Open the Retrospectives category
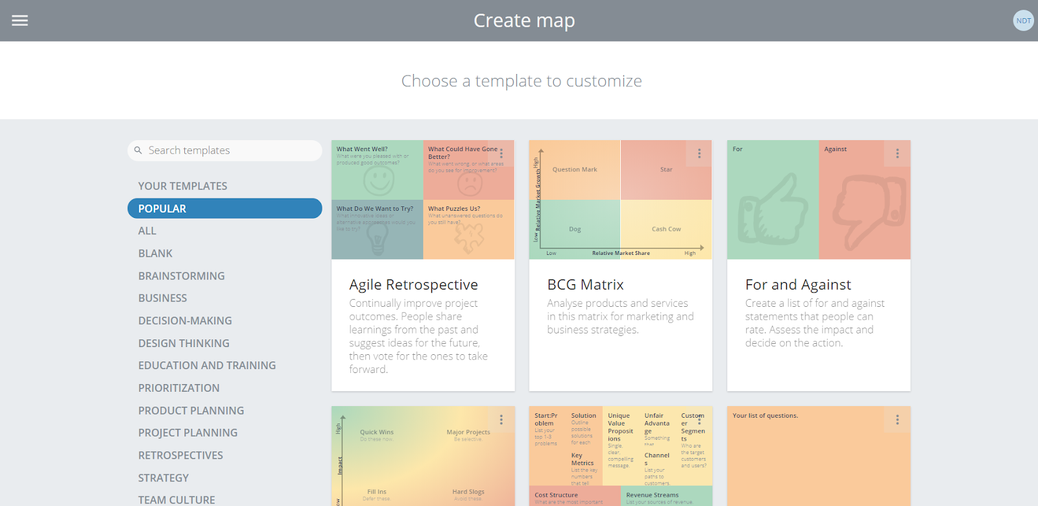The height and width of the screenshot is (506, 1038). 180,455
